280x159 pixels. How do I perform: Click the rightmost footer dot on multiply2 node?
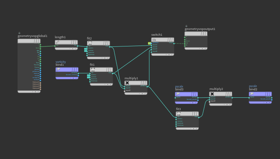click(x=230, y=105)
